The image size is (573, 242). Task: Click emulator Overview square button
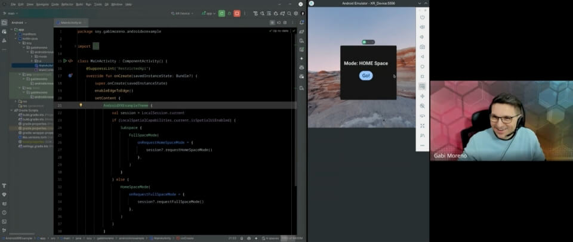click(x=422, y=76)
